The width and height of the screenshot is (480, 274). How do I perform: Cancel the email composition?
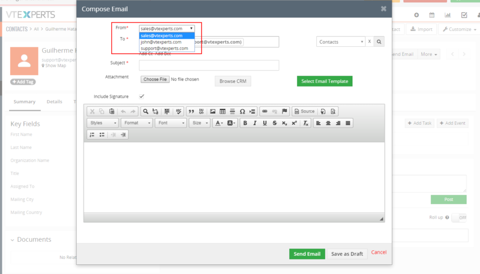click(x=379, y=253)
